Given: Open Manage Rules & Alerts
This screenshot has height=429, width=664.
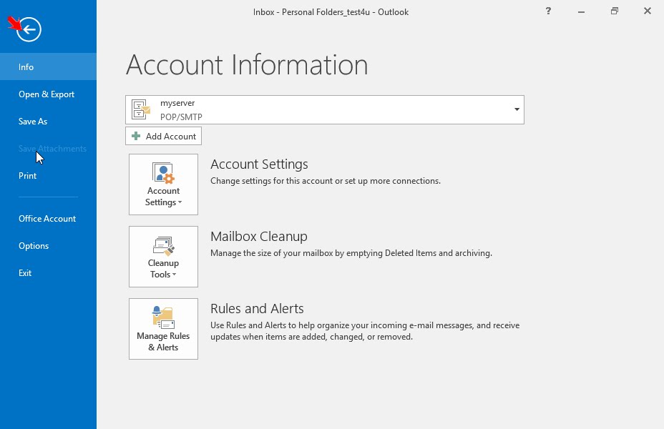Looking at the screenshot, I should pos(163,329).
